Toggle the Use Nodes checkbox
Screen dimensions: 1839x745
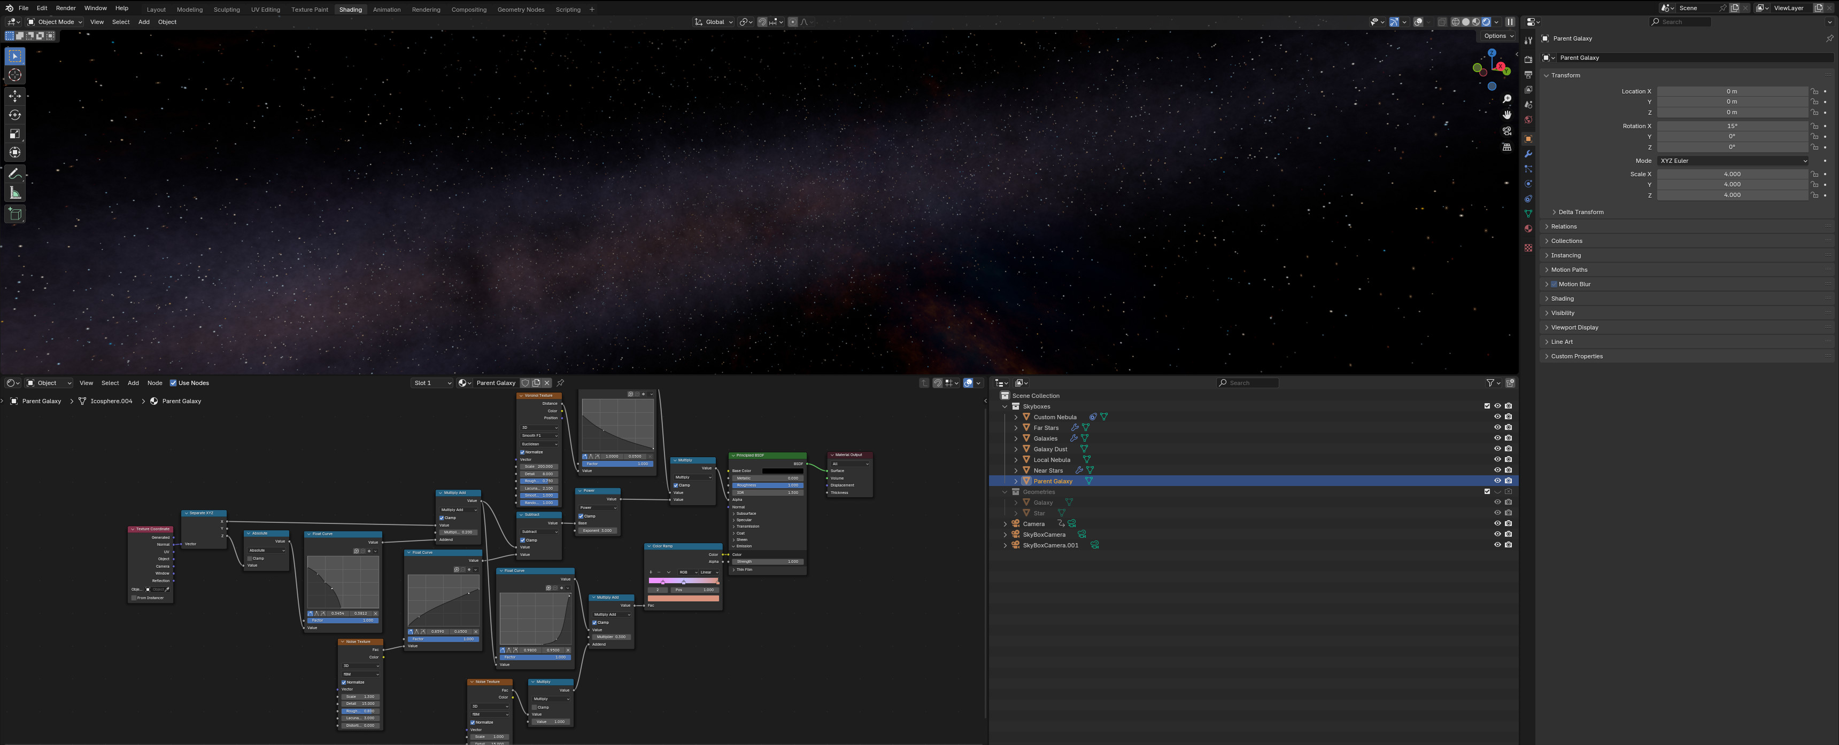[x=173, y=383]
